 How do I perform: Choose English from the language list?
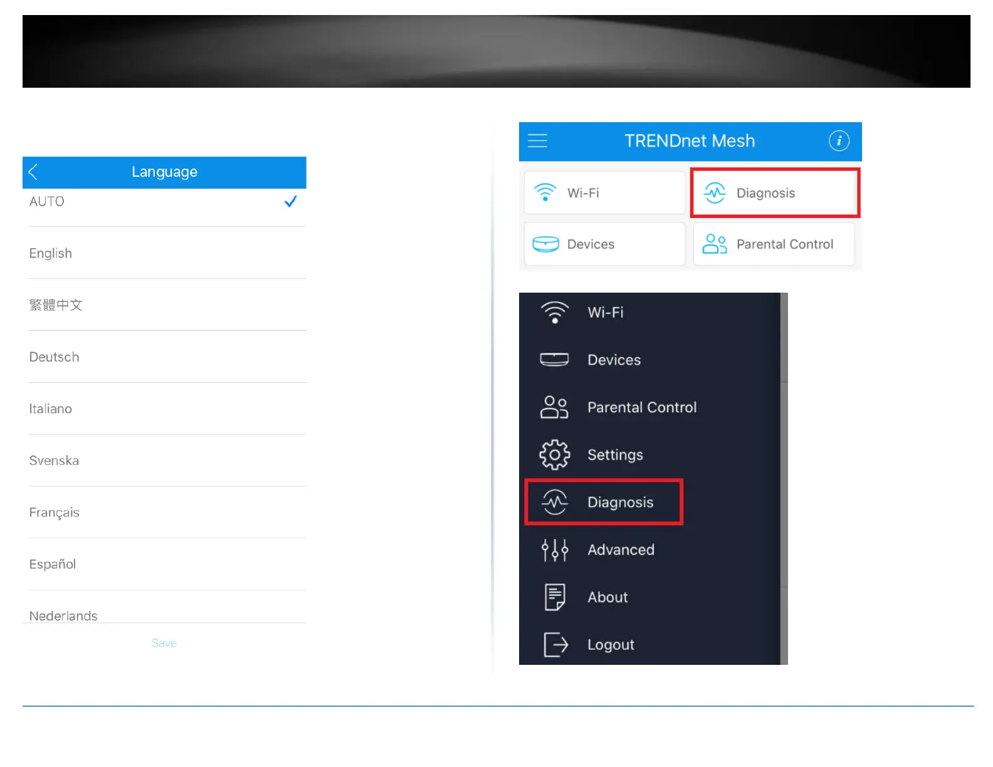pyautogui.click(x=164, y=253)
